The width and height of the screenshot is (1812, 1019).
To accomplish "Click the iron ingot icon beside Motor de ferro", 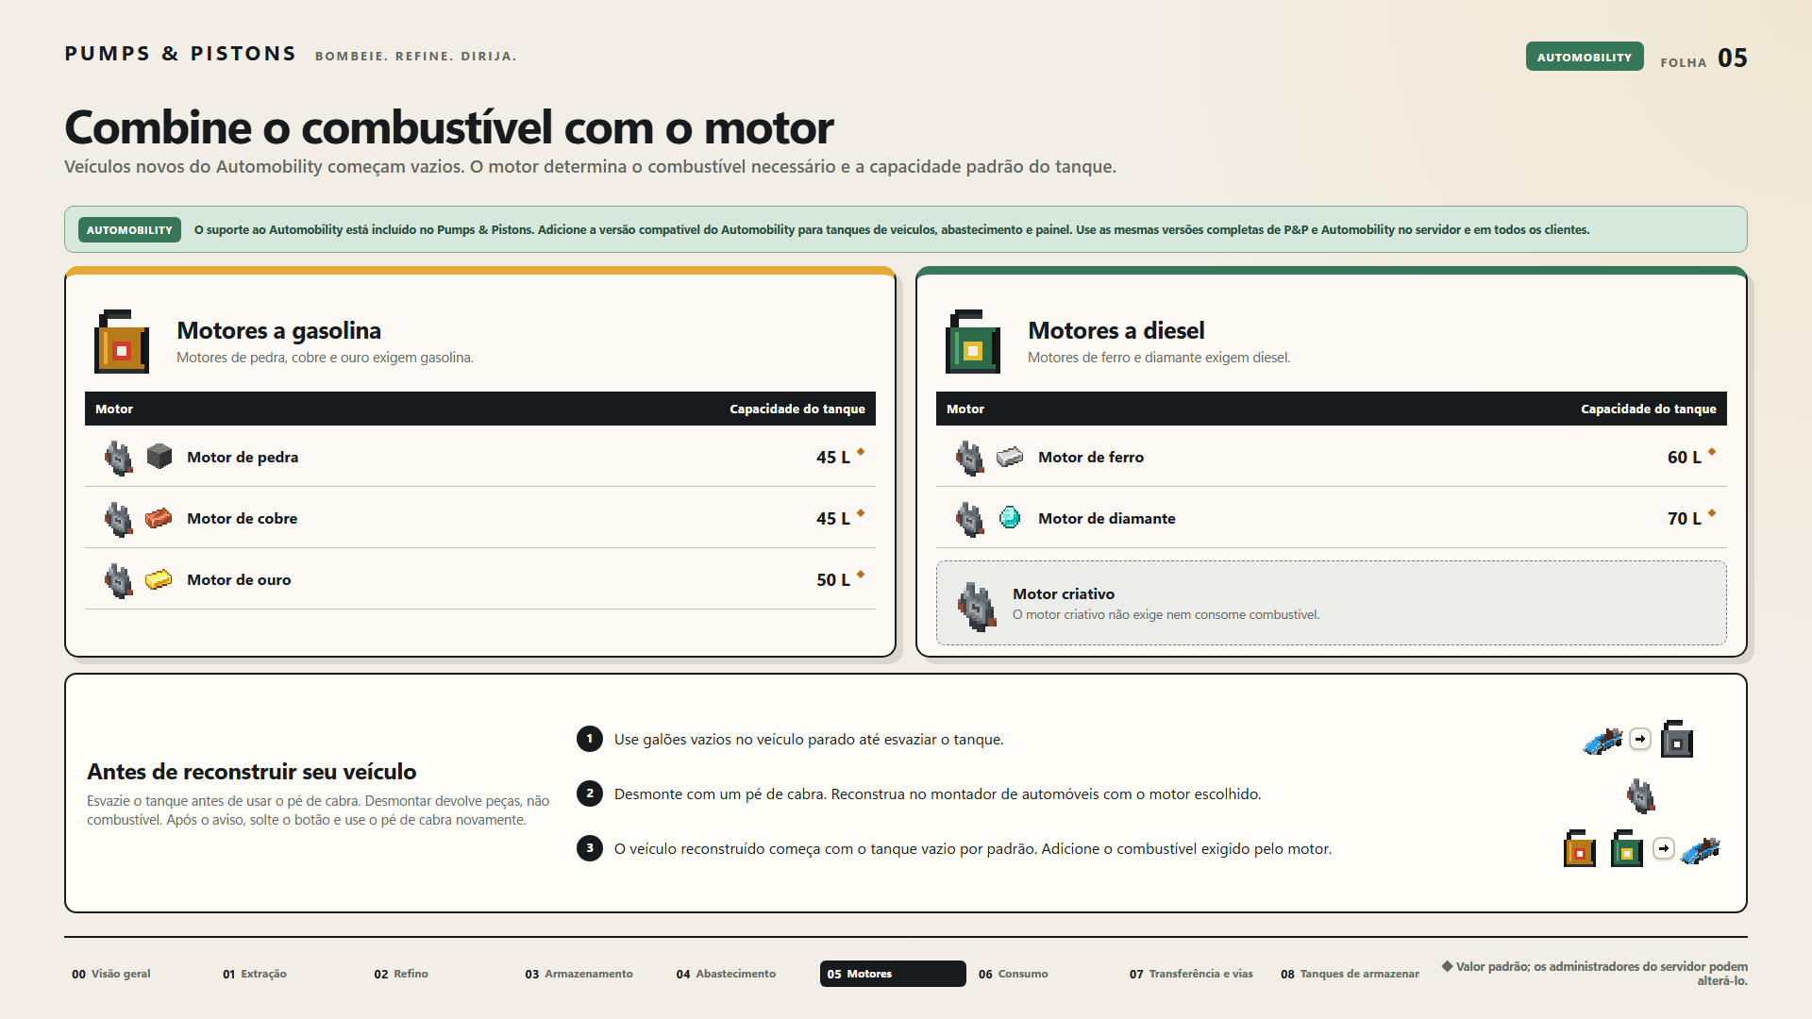I will pyautogui.click(x=1010, y=457).
